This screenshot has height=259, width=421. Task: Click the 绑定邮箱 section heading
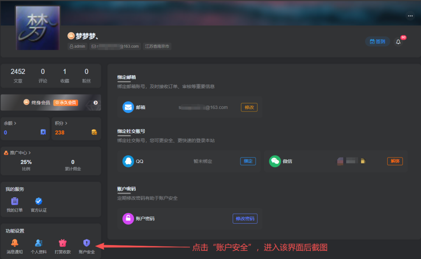pos(127,77)
